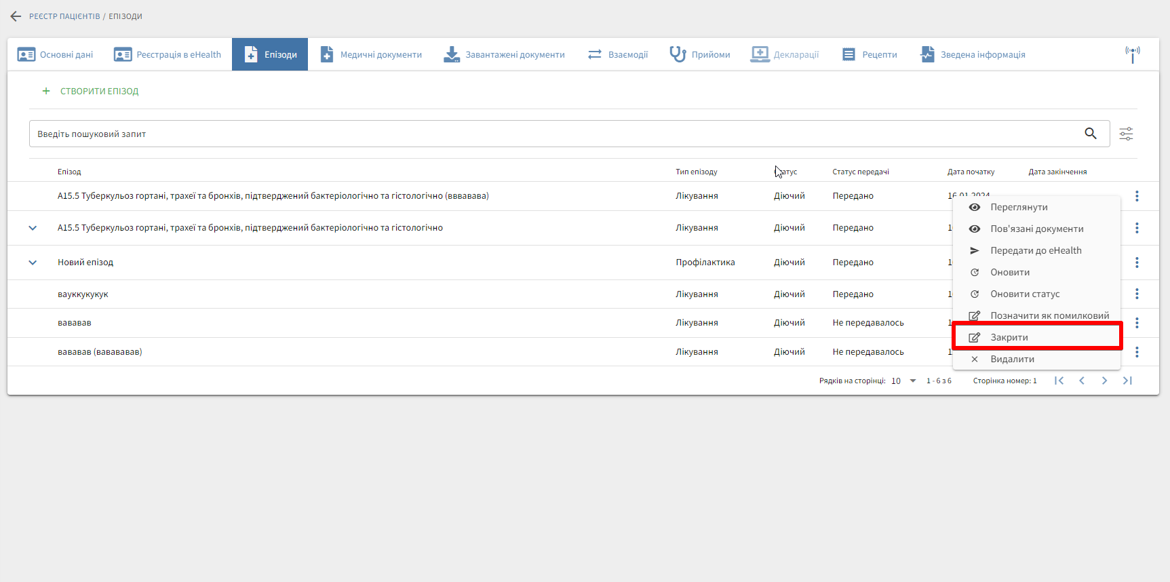This screenshot has width=1170, height=582.
Task: Click the Створити епізод button
Action: 91,91
